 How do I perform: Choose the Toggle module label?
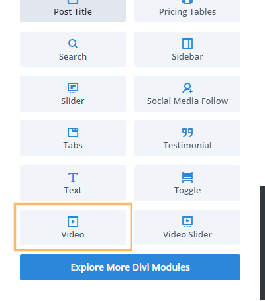187,191
